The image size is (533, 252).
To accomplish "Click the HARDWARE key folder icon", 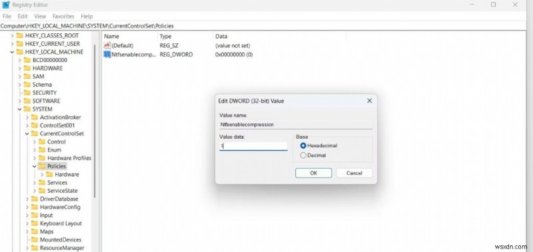I will (x=27, y=68).
